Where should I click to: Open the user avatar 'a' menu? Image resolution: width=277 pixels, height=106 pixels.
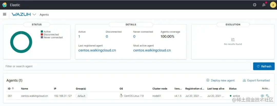pyautogui.click(x=273, y=5)
